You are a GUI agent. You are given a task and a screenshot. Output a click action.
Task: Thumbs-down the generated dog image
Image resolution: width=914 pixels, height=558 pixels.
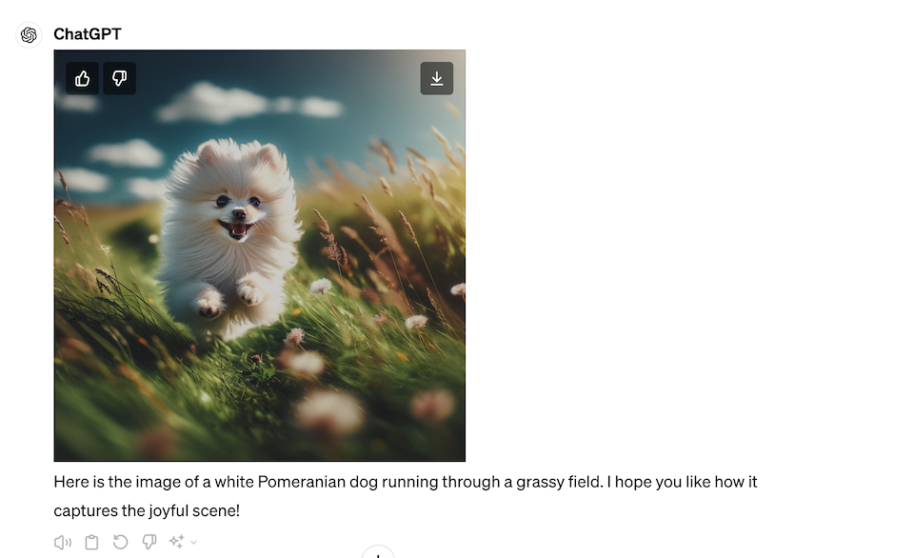coord(120,78)
